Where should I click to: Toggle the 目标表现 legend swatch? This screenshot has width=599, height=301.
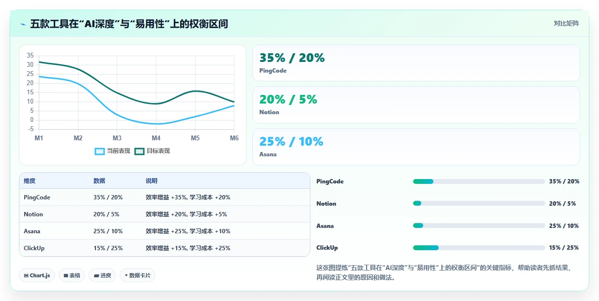point(139,151)
